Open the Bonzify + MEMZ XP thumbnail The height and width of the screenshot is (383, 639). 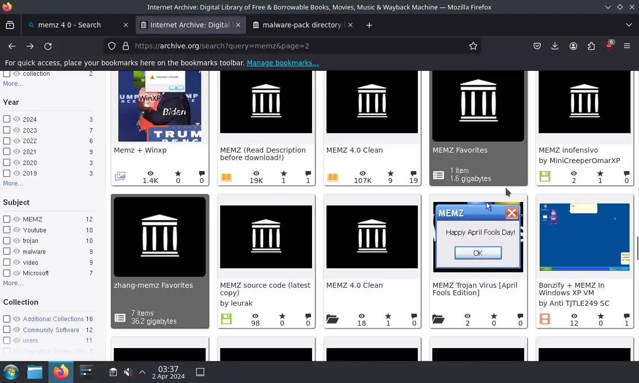point(584,237)
